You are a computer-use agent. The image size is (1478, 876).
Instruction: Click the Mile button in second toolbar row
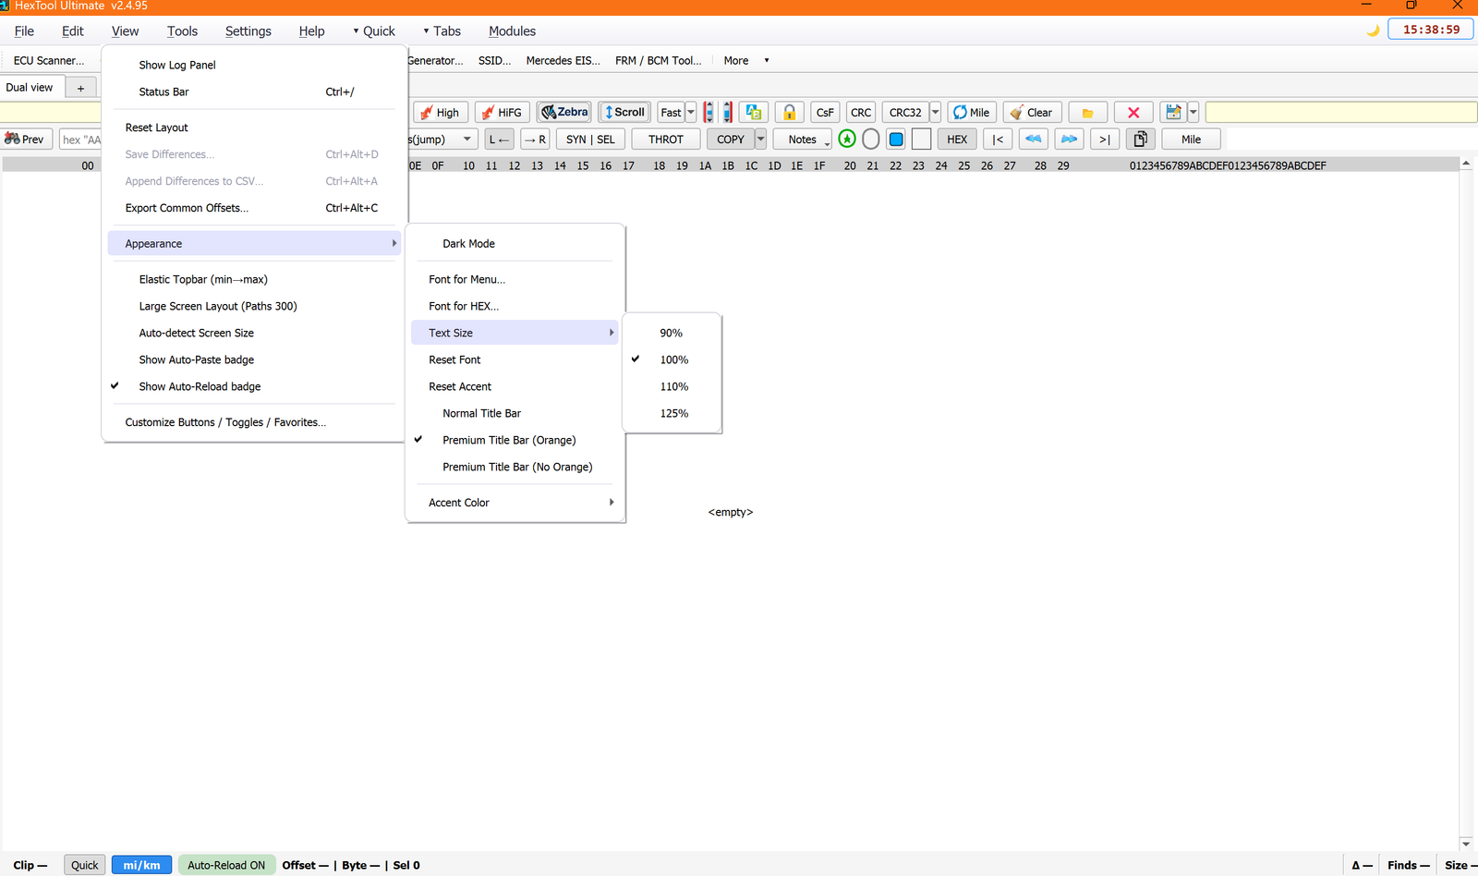click(x=1191, y=140)
